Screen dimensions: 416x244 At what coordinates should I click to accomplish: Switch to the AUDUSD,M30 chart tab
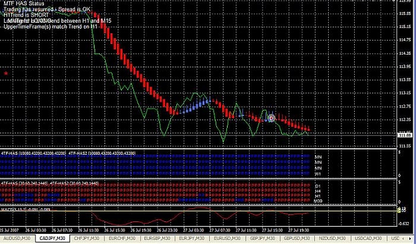pyautogui.click(x=17, y=239)
